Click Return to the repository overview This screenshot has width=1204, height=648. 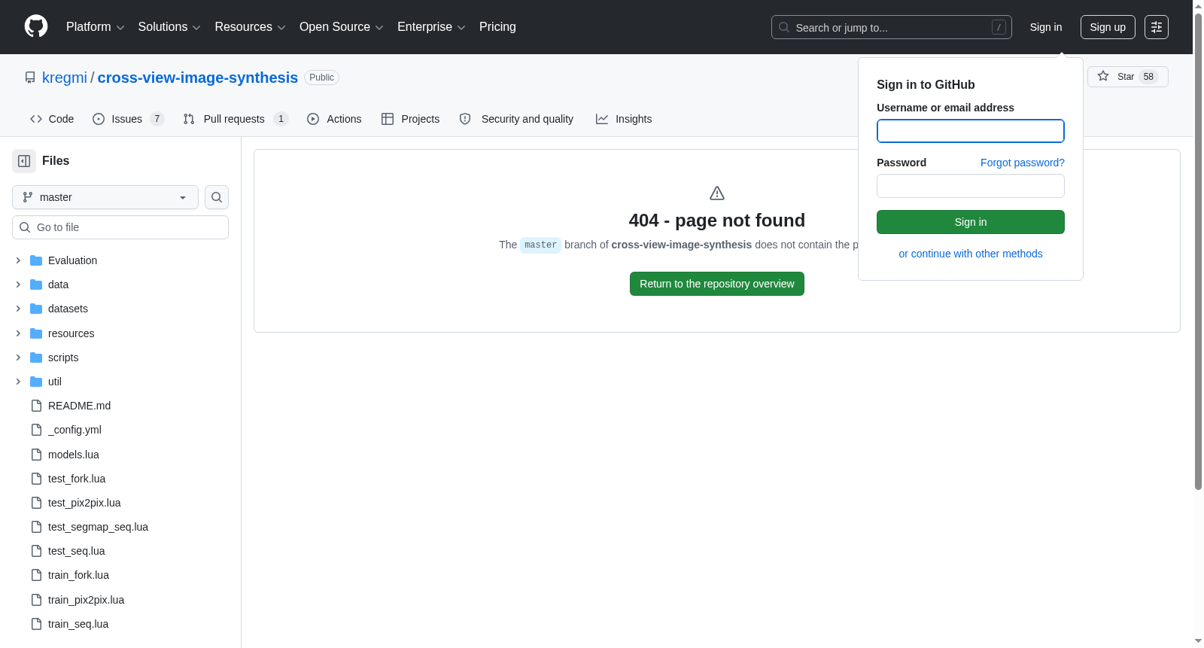[717, 284]
